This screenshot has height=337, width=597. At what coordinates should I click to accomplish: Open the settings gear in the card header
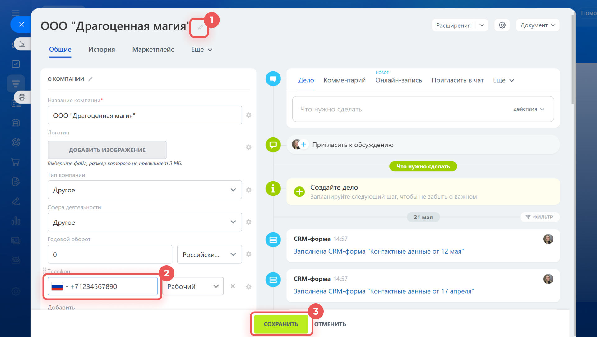(502, 25)
